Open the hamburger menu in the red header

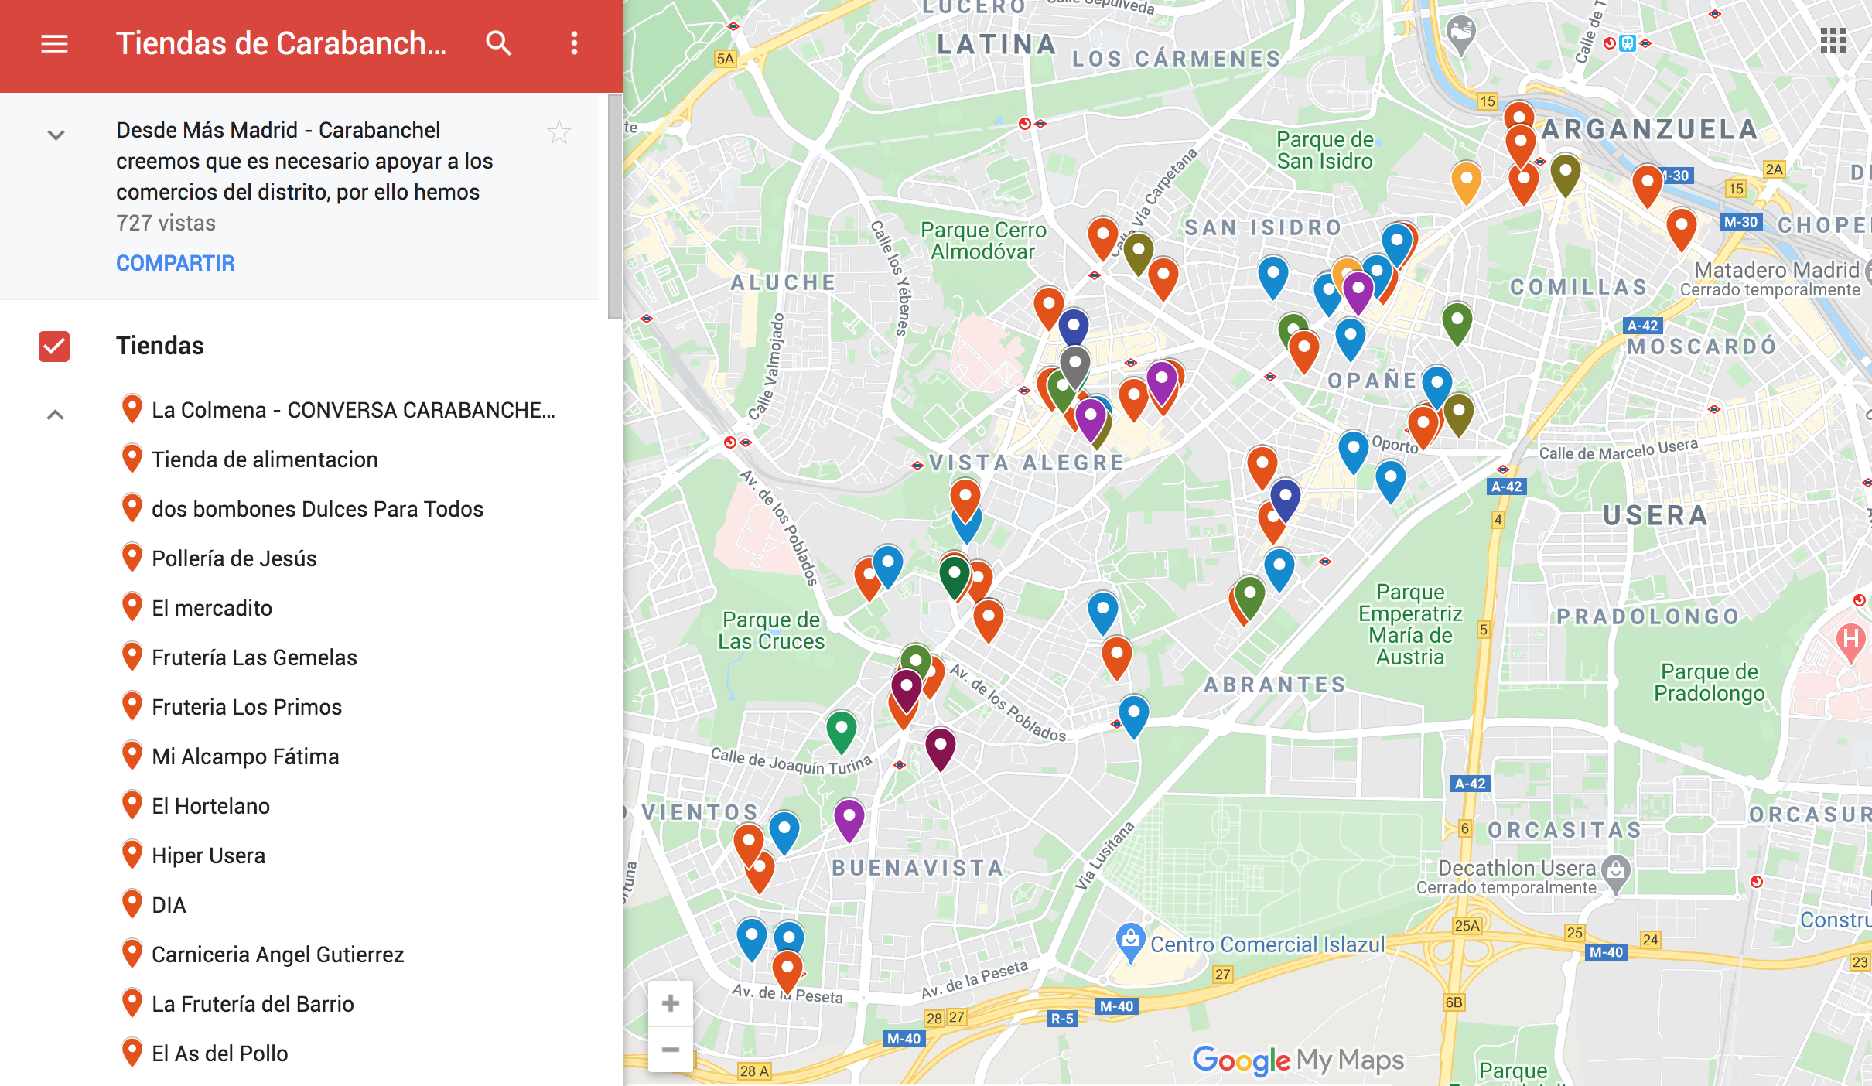pos(54,43)
